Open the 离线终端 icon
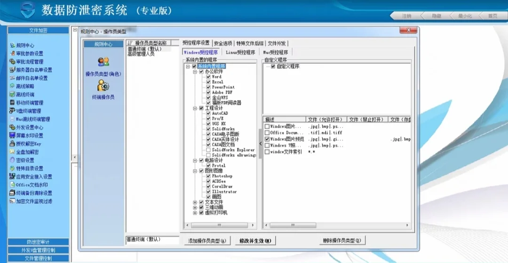 [x=12, y=94]
